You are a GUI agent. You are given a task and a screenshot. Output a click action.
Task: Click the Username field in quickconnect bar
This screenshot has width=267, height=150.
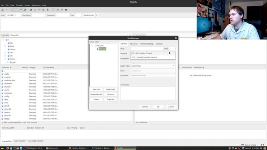[x=38, y=15]
